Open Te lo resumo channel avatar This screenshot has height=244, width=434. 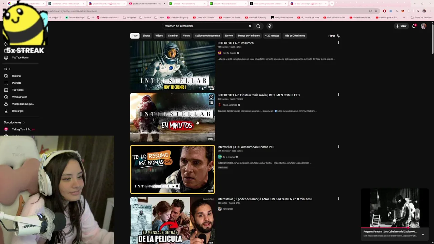219,157
